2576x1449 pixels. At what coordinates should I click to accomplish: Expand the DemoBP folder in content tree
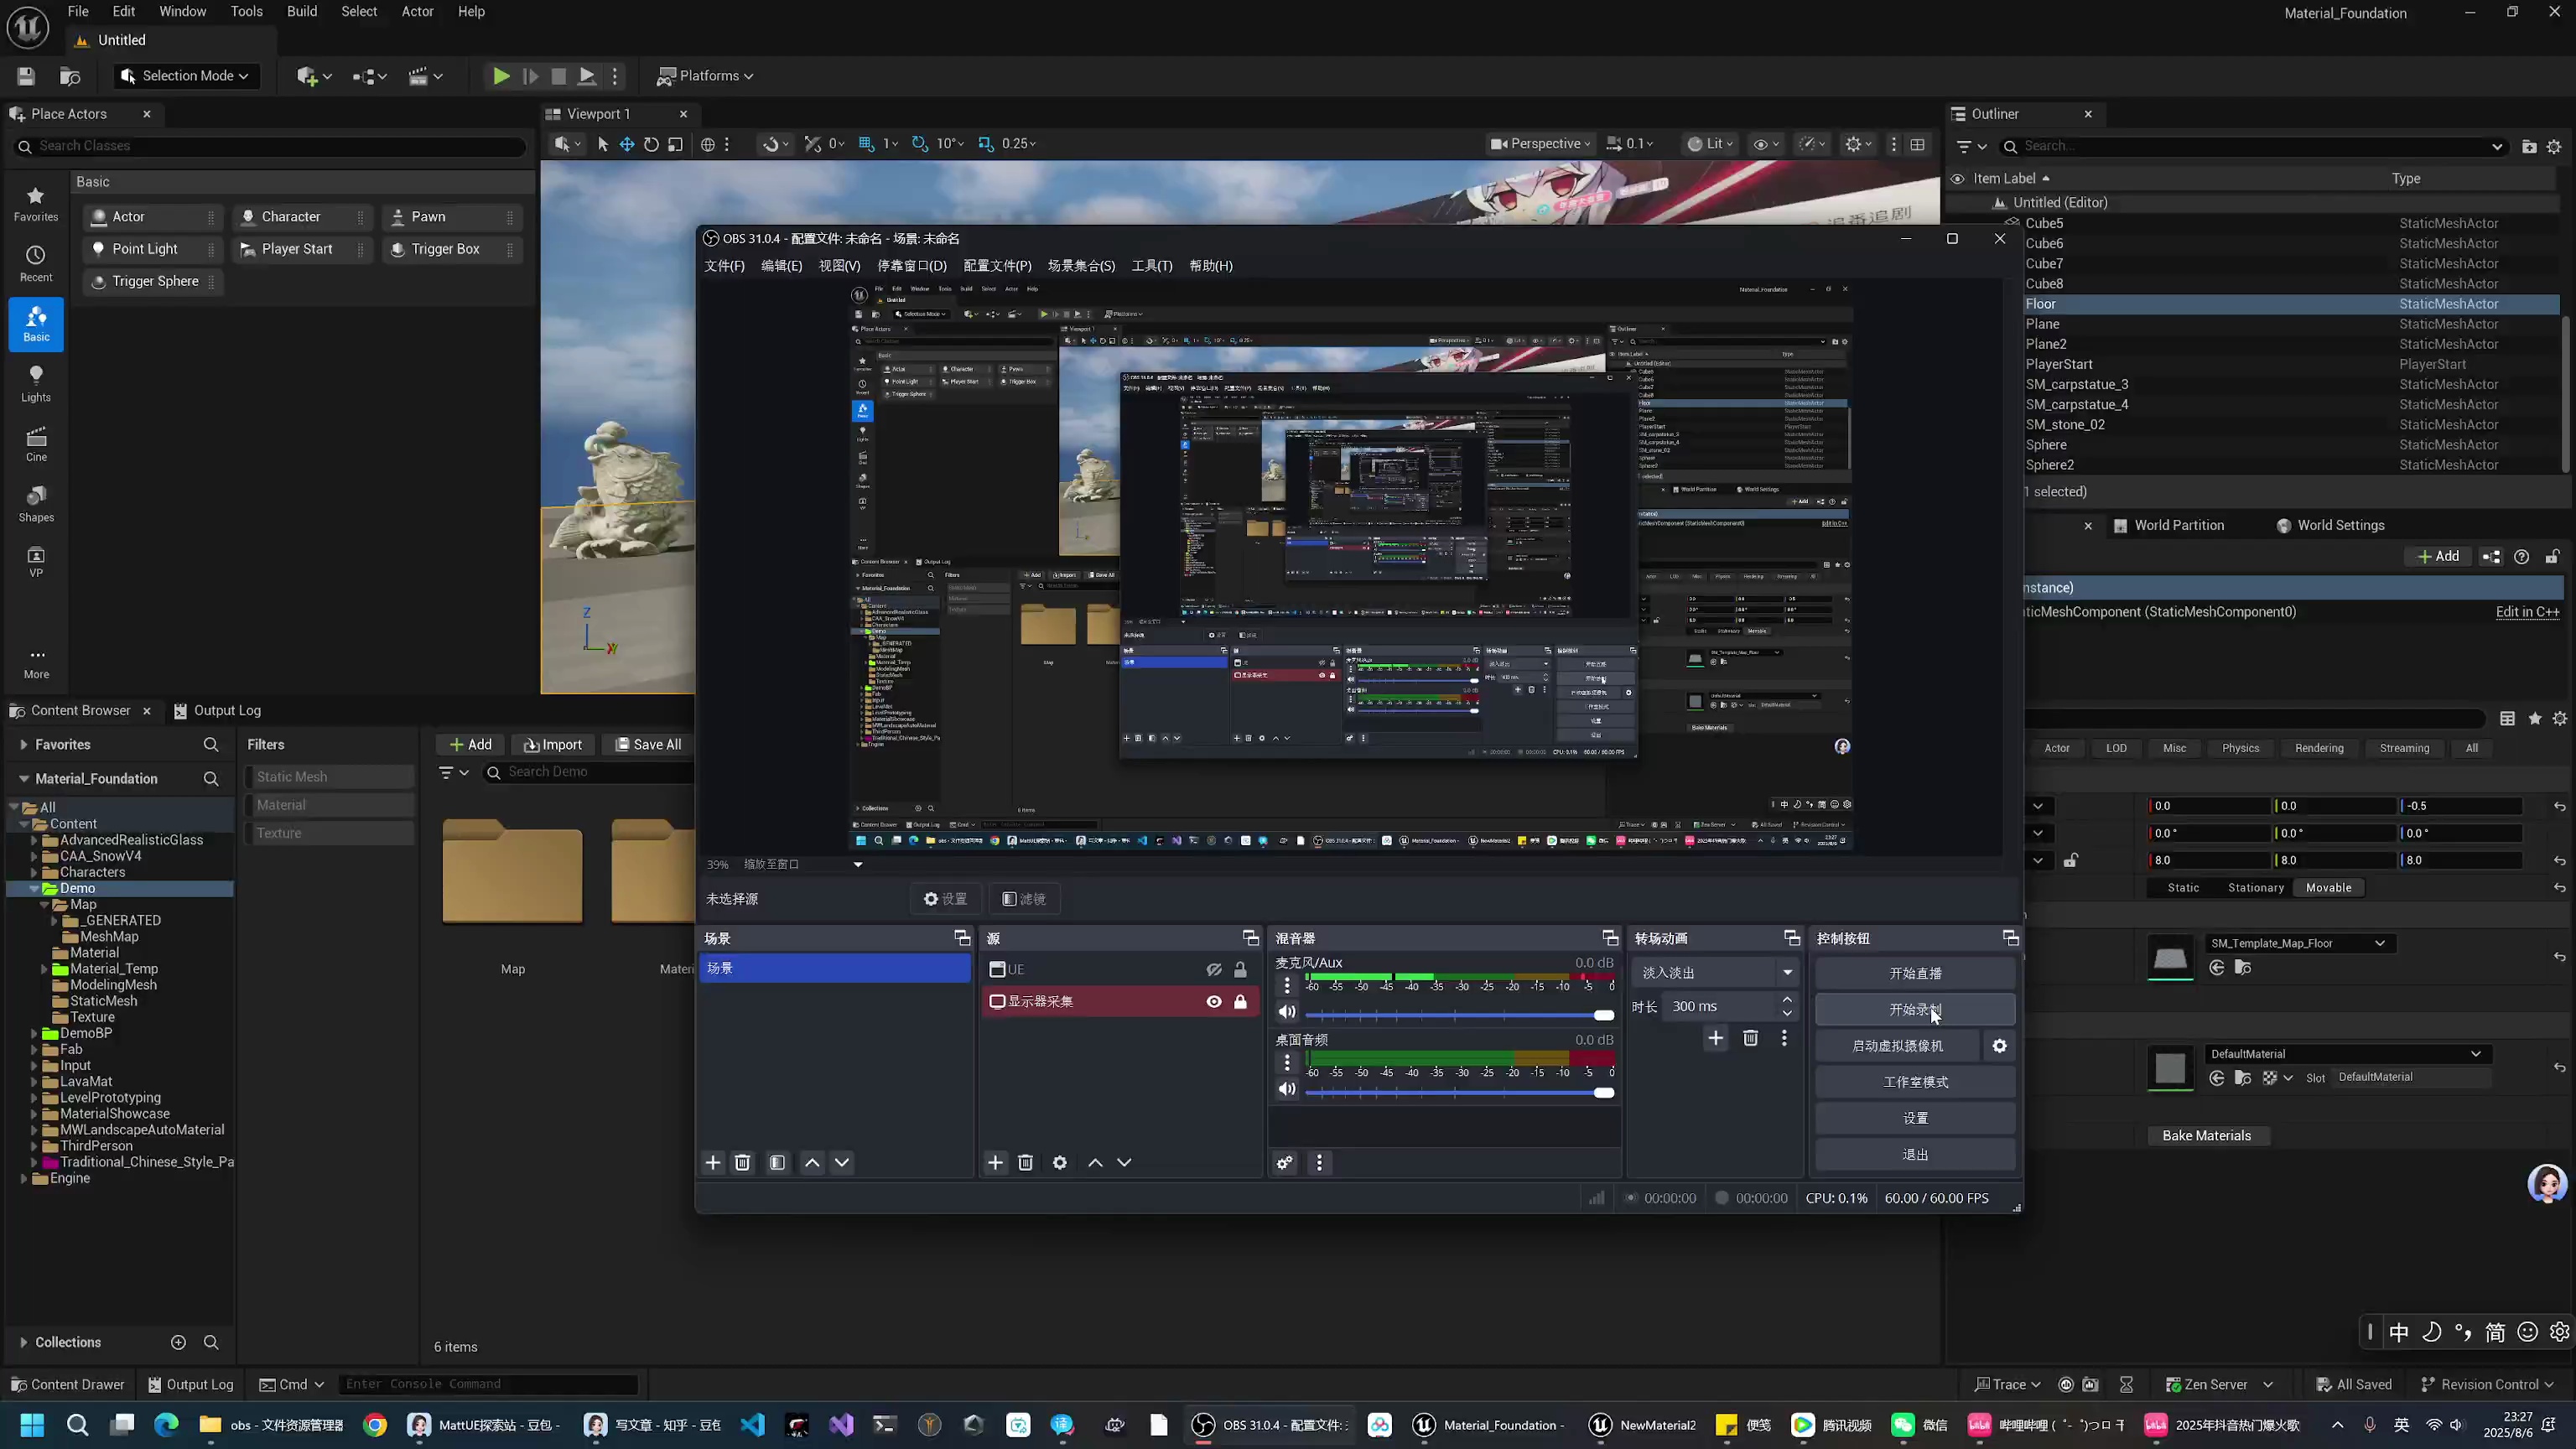[x=34, y=1034]
